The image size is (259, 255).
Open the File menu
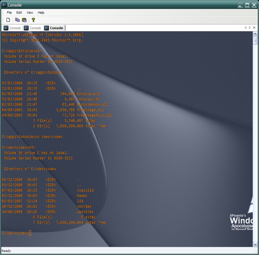pyautogui.click(x=9, y=13)
